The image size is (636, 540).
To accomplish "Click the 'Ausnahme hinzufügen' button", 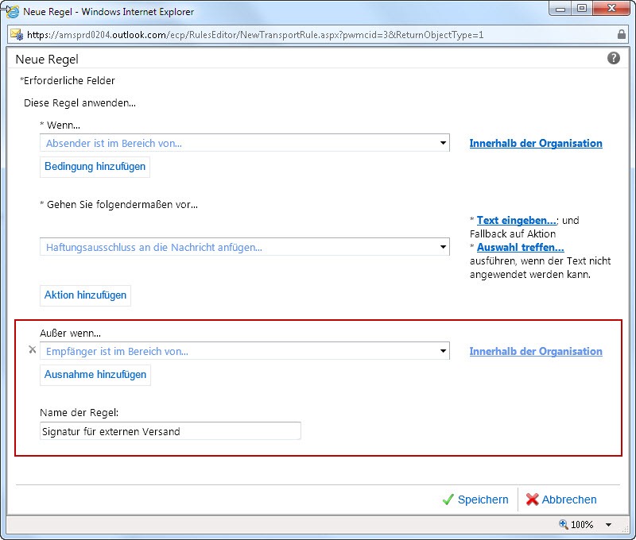I will (x=95, y=375).
